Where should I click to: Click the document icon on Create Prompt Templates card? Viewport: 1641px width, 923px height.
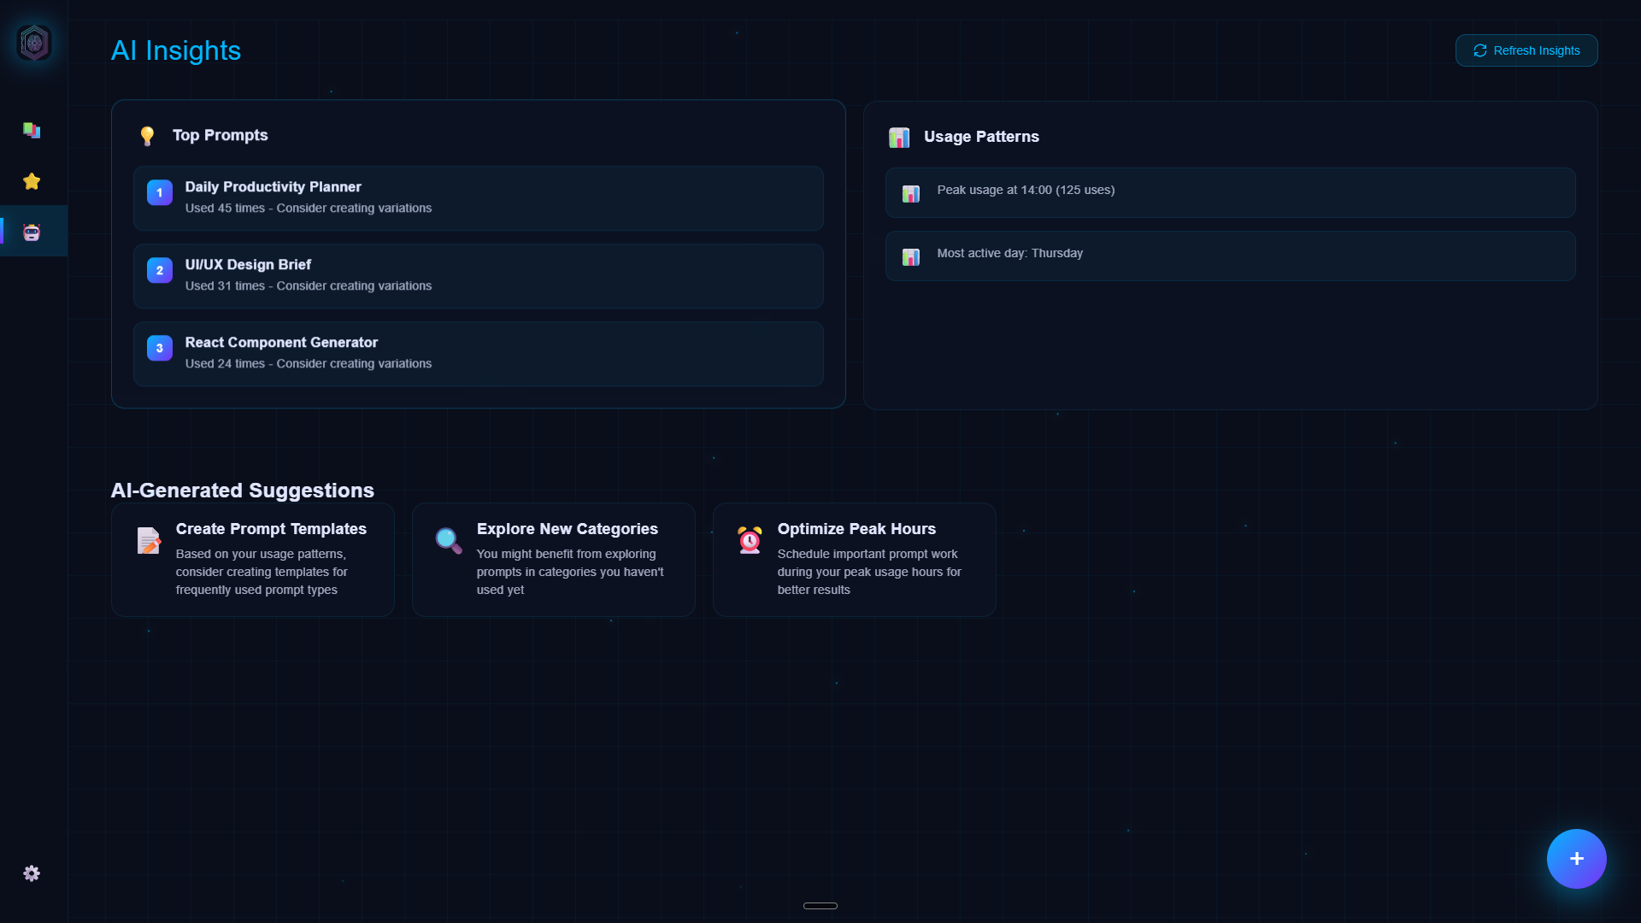148,540
